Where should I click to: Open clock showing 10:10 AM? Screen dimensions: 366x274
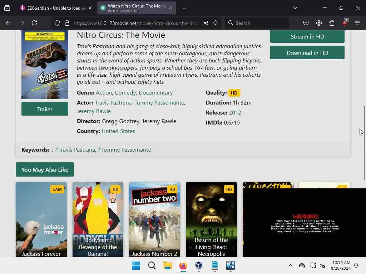tap(341, 265)
